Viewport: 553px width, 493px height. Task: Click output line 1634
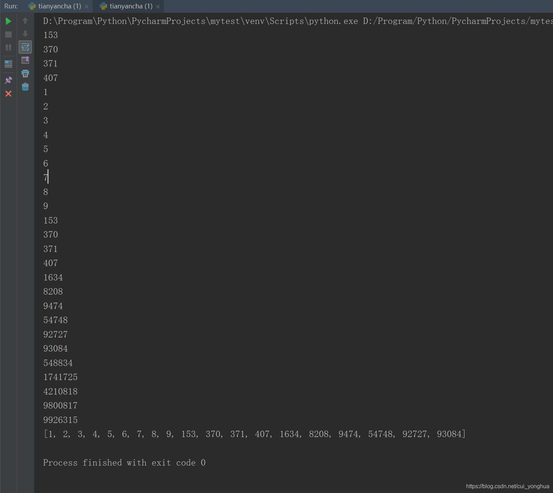[53, 277]
